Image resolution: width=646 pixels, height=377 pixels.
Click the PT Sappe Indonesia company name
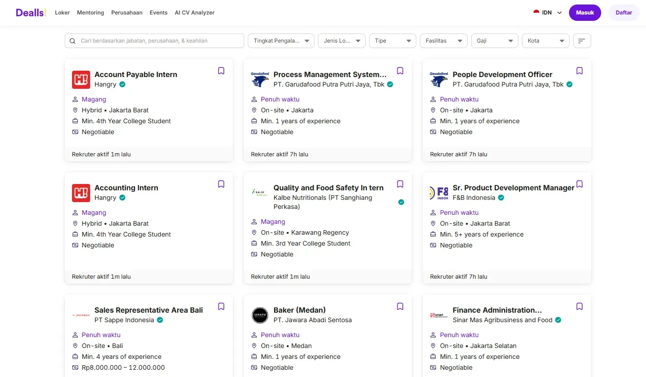click(x=124, y=320)
